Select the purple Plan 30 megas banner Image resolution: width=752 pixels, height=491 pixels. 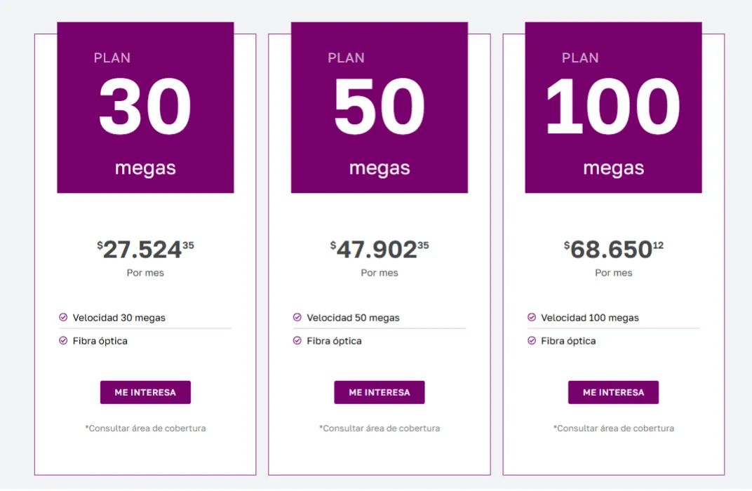click(145, 107)
